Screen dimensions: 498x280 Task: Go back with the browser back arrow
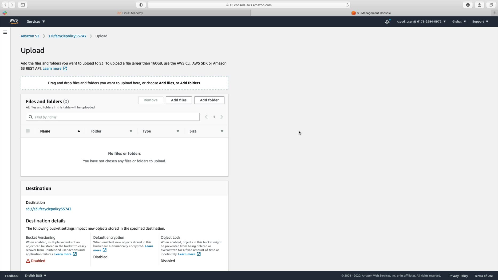click(5, 5)
